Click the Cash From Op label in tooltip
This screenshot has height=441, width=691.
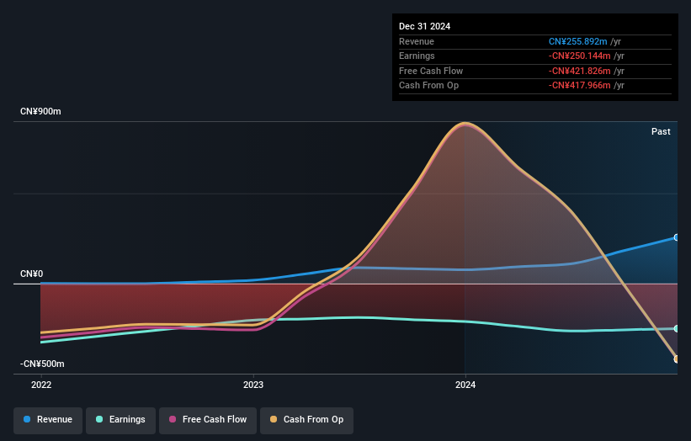click(x=428, y=86)
